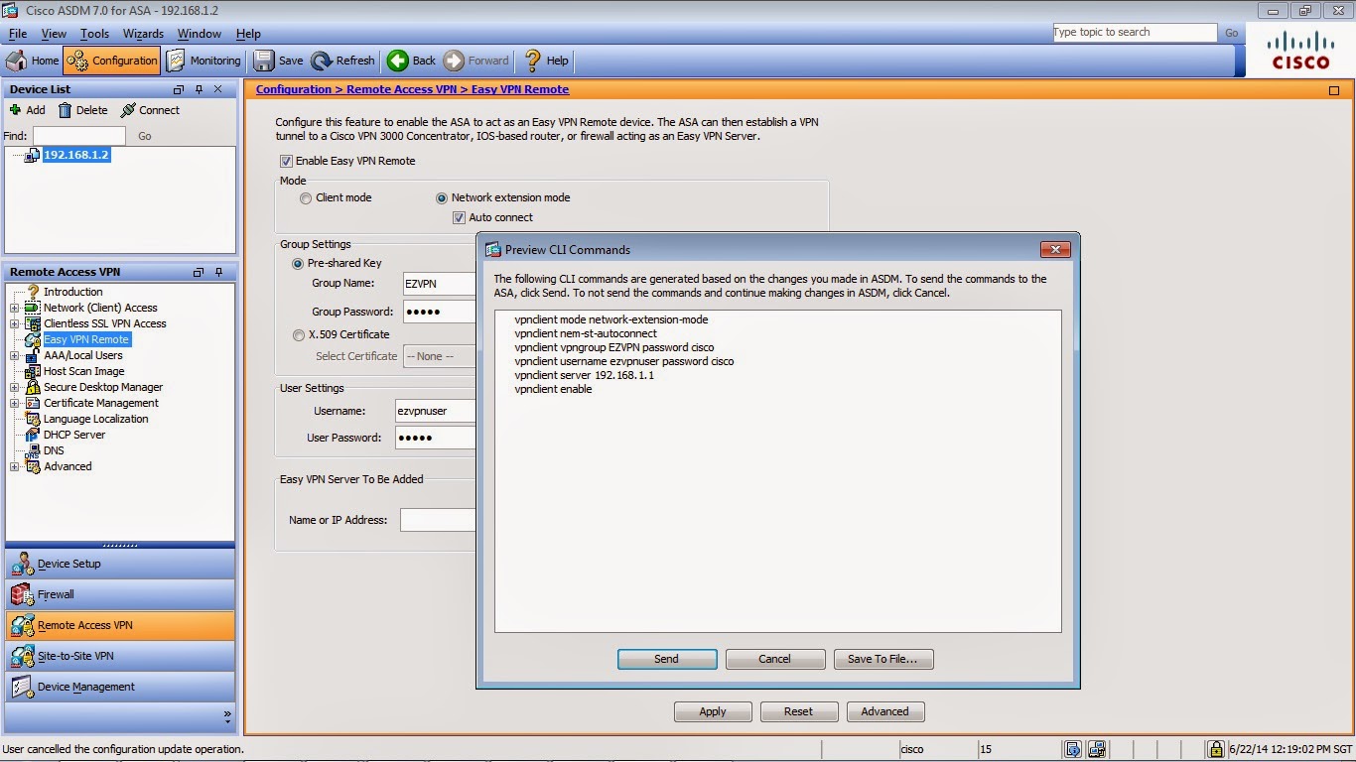Open the Select Certificate dropdown
The height and width of the screenshot is (762, 1356).
coord(440,356)
